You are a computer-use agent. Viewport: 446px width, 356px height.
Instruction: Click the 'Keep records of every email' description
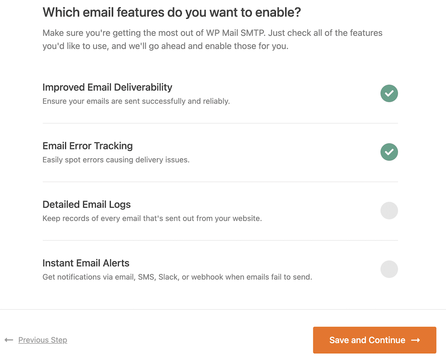(152, 218)
